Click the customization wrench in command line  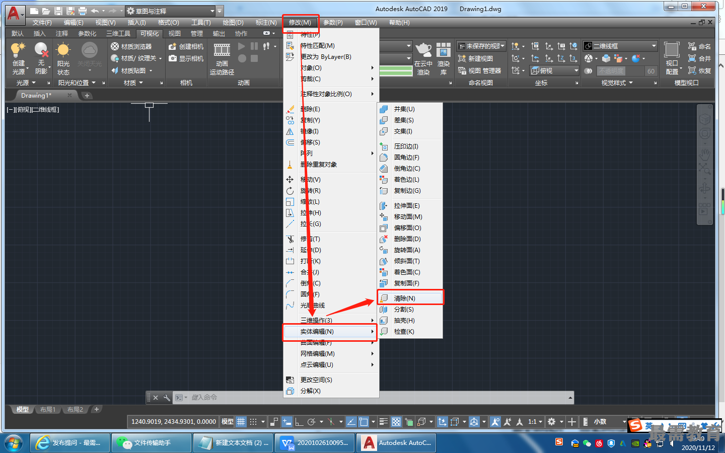coord(167,398)
